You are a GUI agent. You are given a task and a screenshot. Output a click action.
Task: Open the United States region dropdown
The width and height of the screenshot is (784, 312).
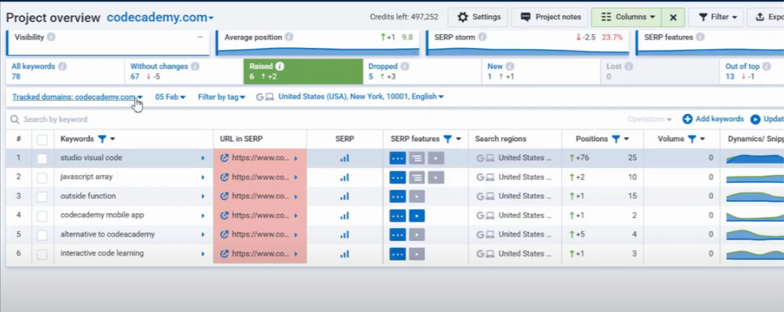pyautogui.click(x=361, y=96)
